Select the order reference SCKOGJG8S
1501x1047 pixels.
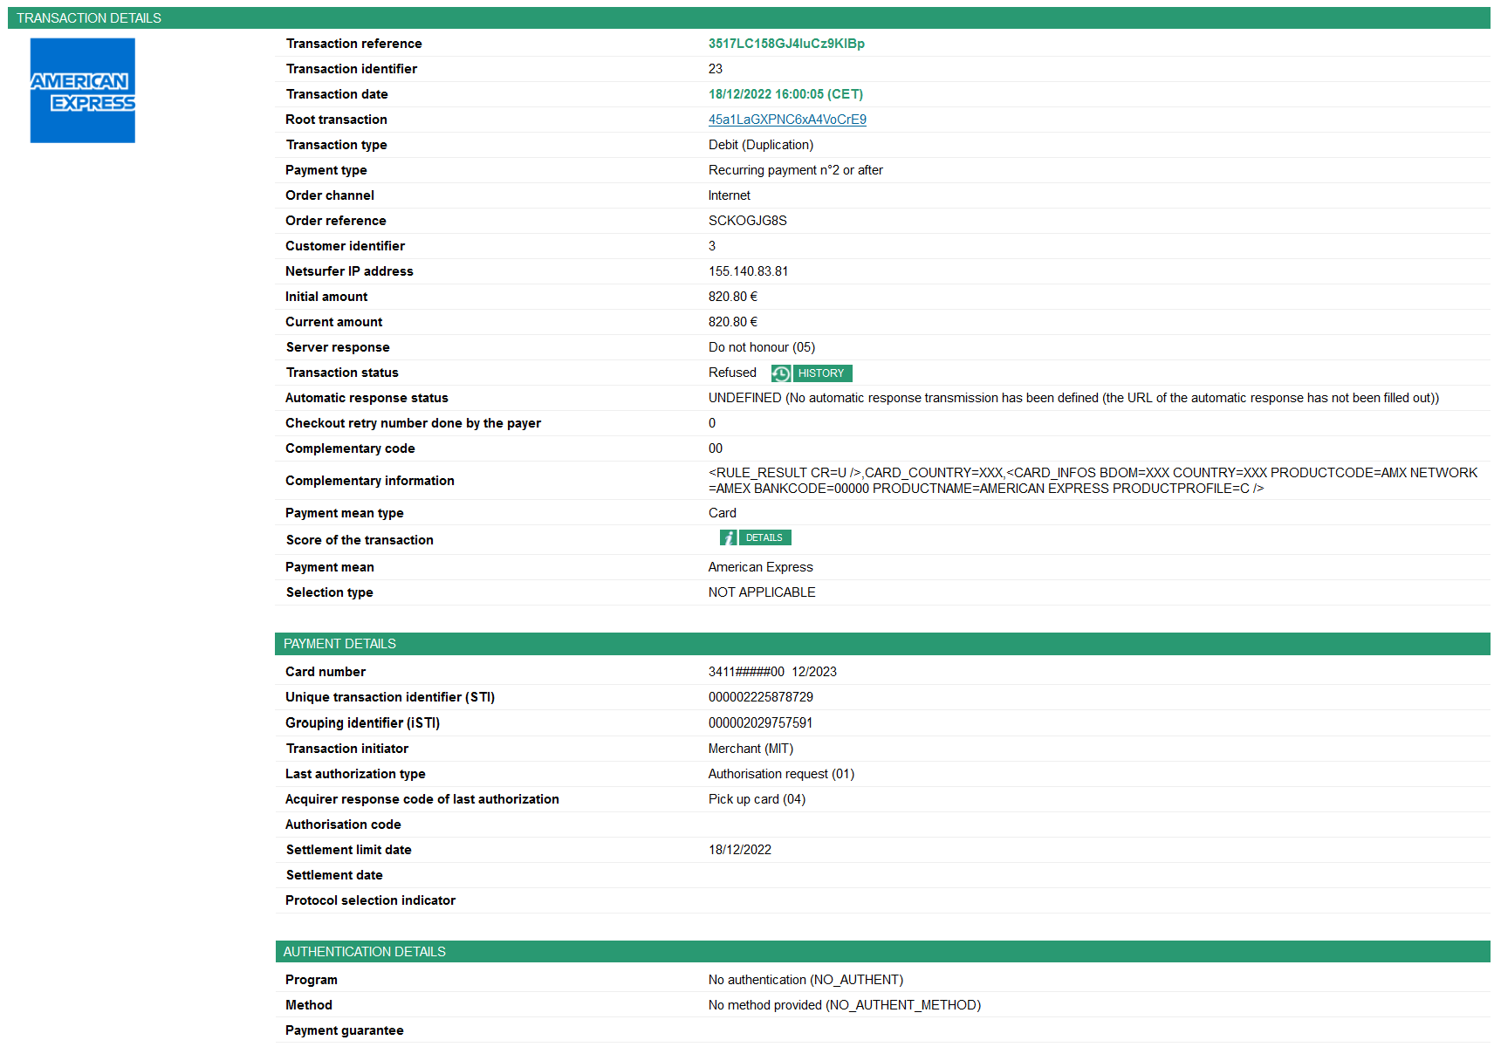click(x=748, y=221)
